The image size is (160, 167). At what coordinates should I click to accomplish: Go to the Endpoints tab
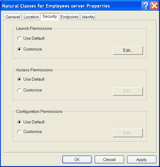(70, 17)
